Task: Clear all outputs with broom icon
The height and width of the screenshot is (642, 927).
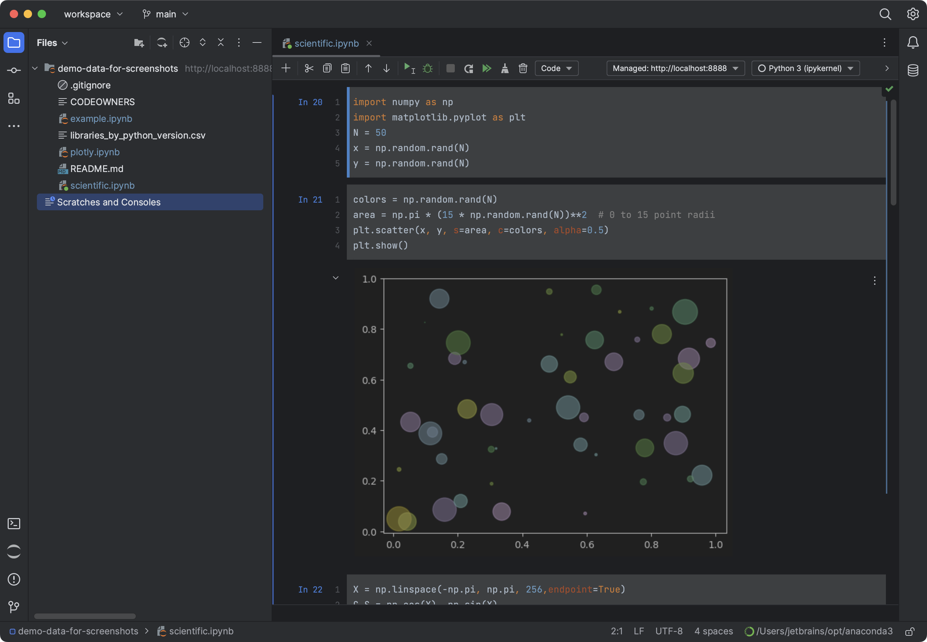Action: tap(504, 68)
